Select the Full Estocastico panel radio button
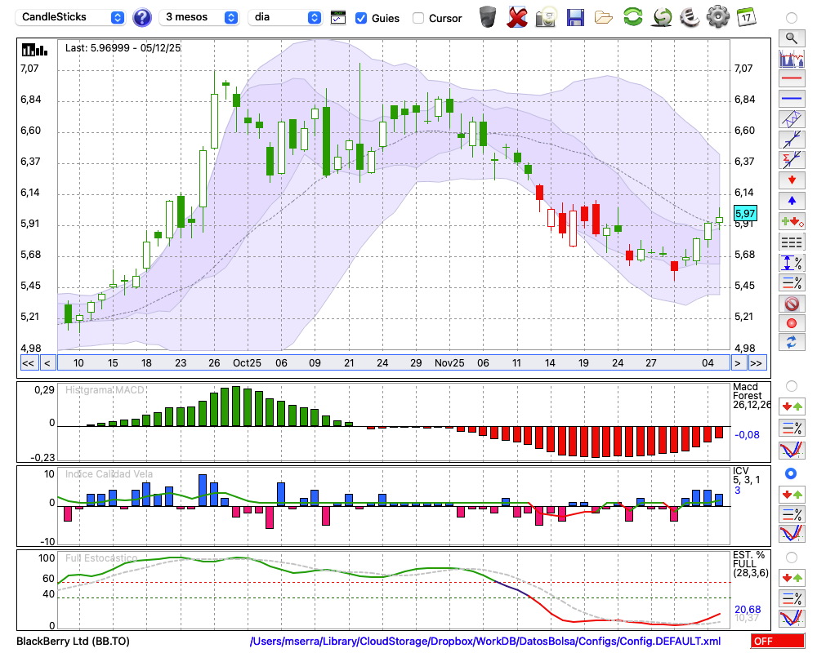 click(x=791, y=557)
